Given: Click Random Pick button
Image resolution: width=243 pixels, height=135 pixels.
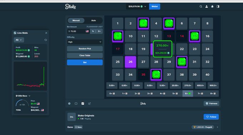Looking at the screenshot, I should click(x=85, y=49).
